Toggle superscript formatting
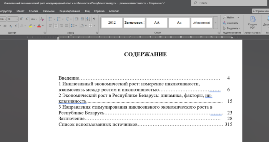 coord(16,26)
